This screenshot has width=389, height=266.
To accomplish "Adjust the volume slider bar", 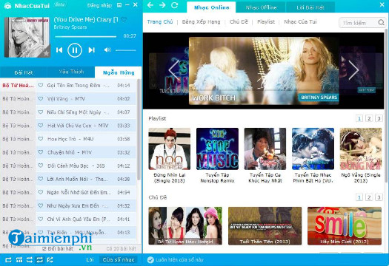I will (126, 50).
